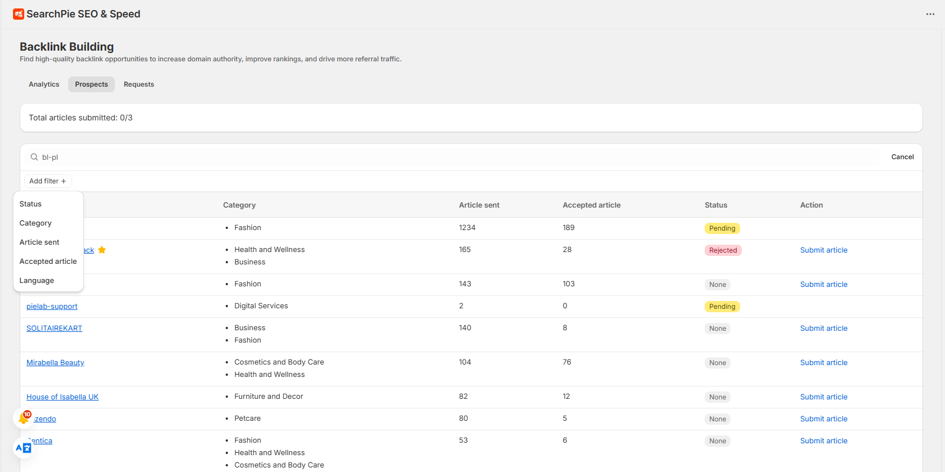The image size is (945, 472).
Task: Open the three-dot more options menu
Action: (x=930, y=14)
